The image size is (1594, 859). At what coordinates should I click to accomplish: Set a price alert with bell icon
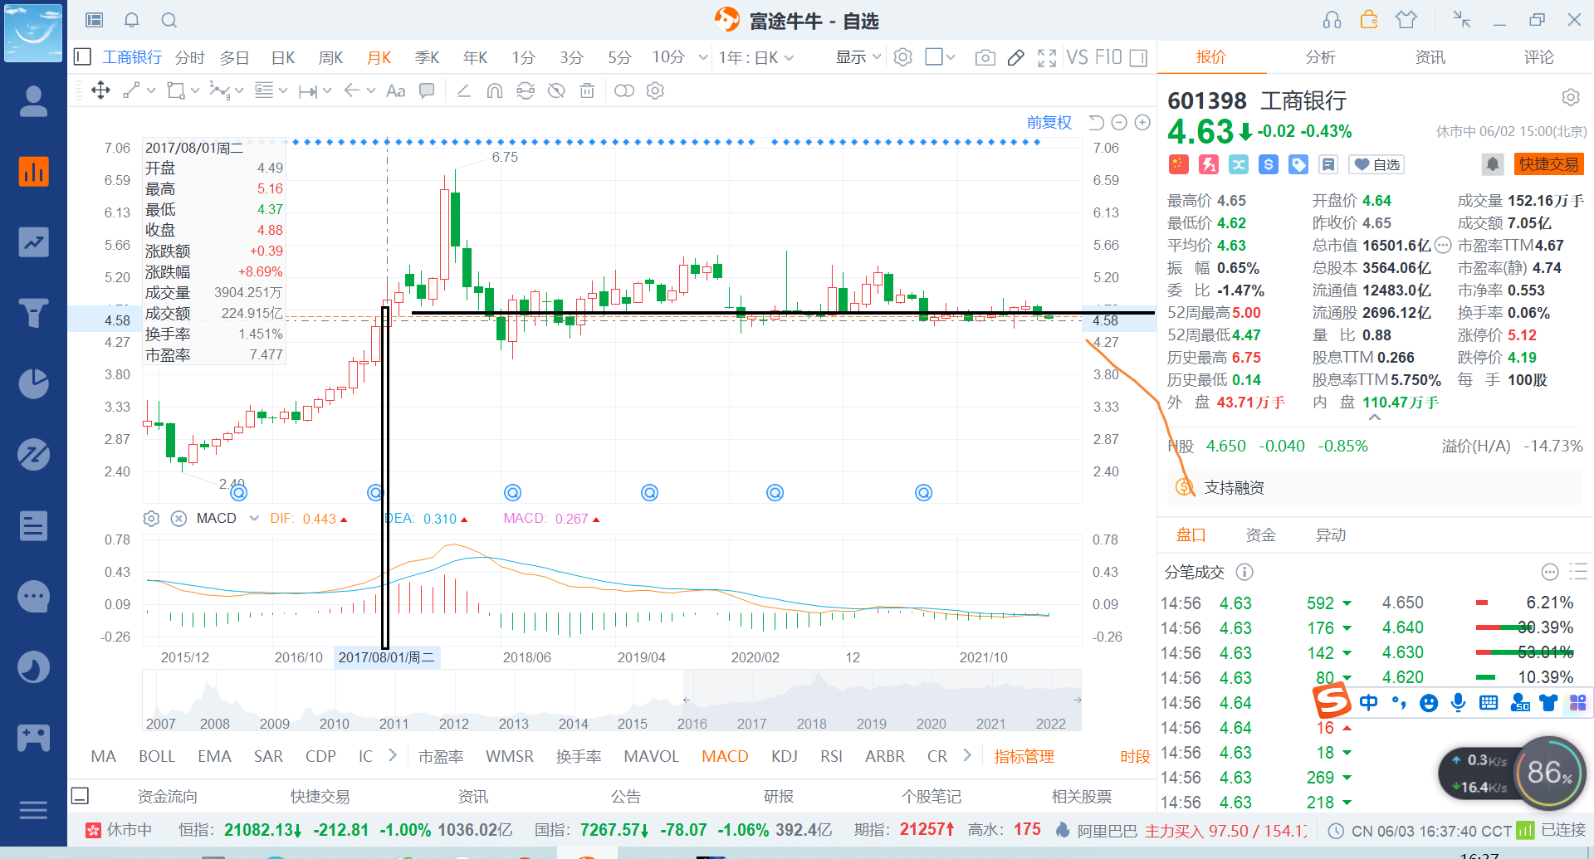(1492, 164)
